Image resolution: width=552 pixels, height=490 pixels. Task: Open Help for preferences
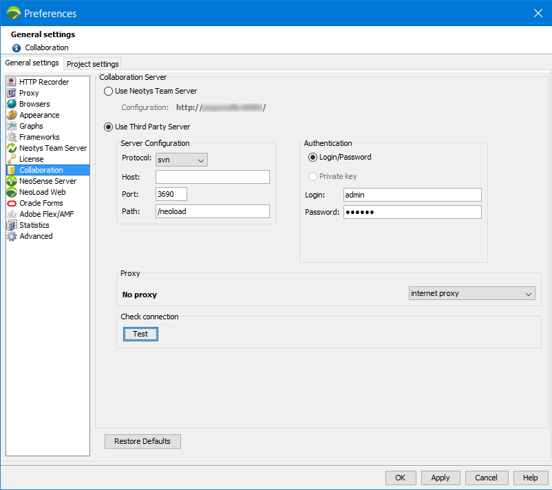click(530, 478)
